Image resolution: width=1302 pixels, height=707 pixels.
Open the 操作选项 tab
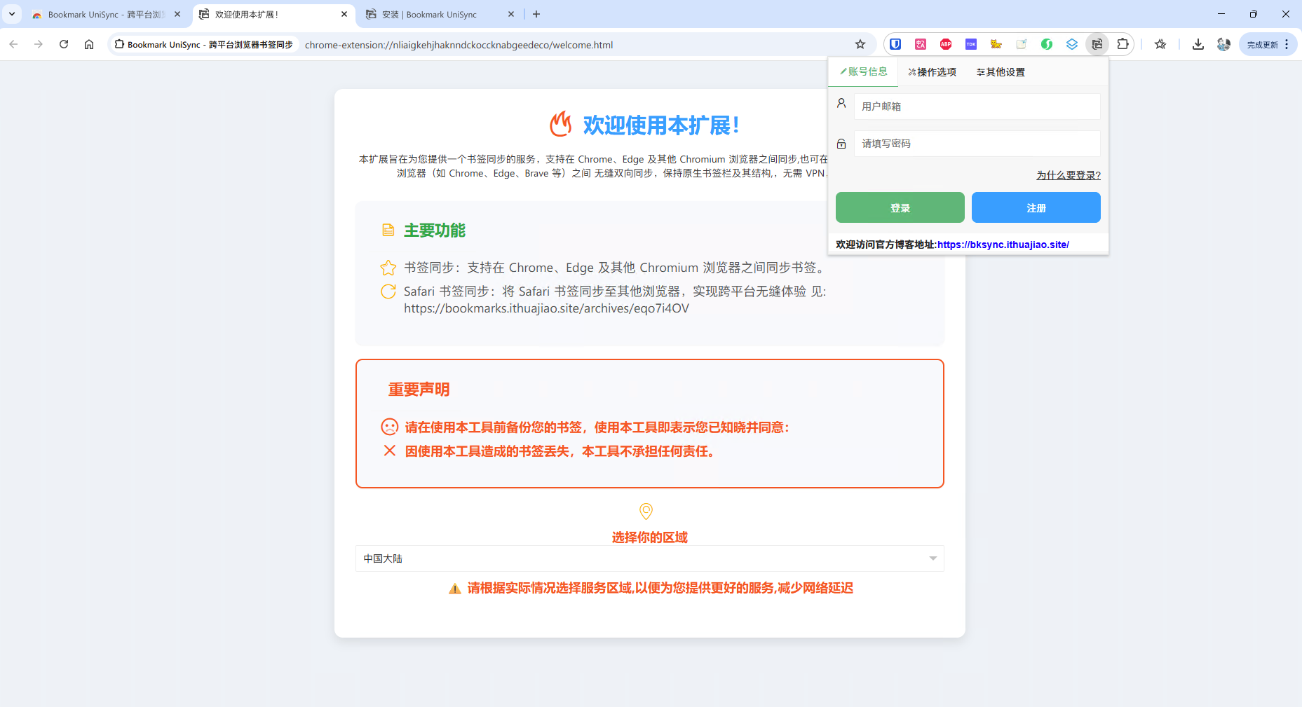pyautogui.click(x=933, y=71)
